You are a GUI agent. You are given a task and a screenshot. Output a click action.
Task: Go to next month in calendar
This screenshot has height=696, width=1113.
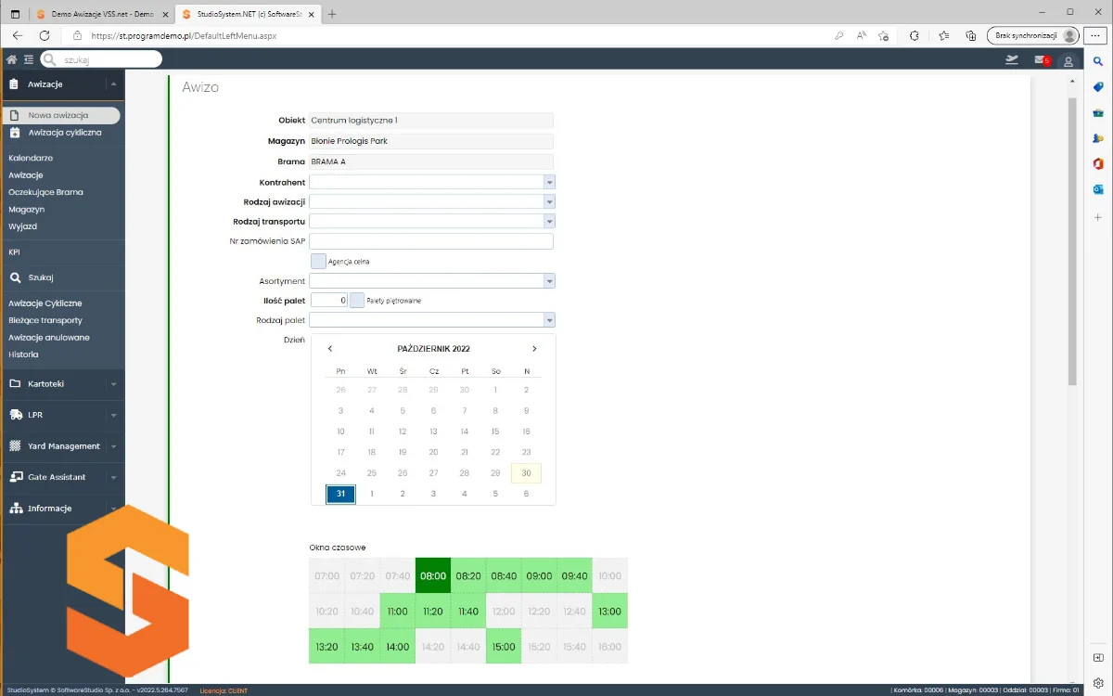coord(534,349)
